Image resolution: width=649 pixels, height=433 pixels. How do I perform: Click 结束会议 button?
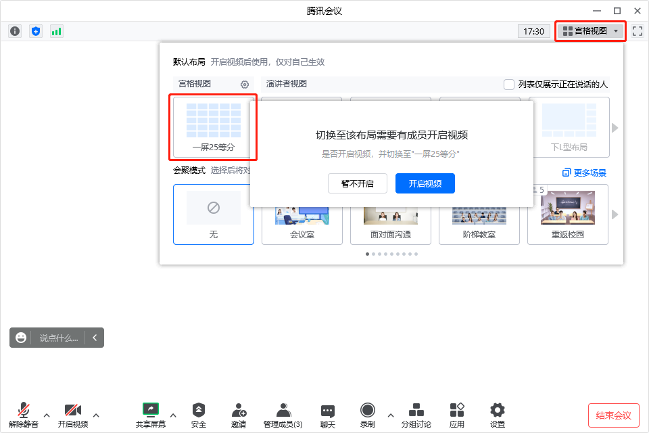tap(614, 415)
